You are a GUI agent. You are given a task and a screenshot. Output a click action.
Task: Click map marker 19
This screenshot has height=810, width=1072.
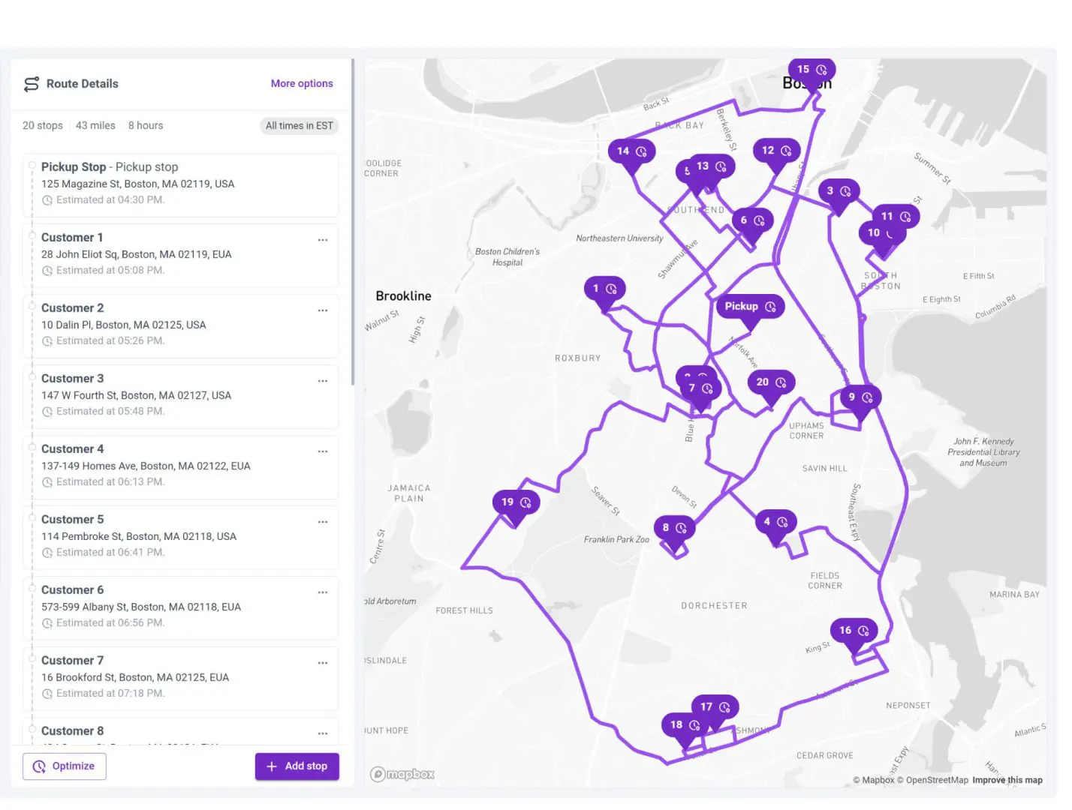tap(516, 502)
